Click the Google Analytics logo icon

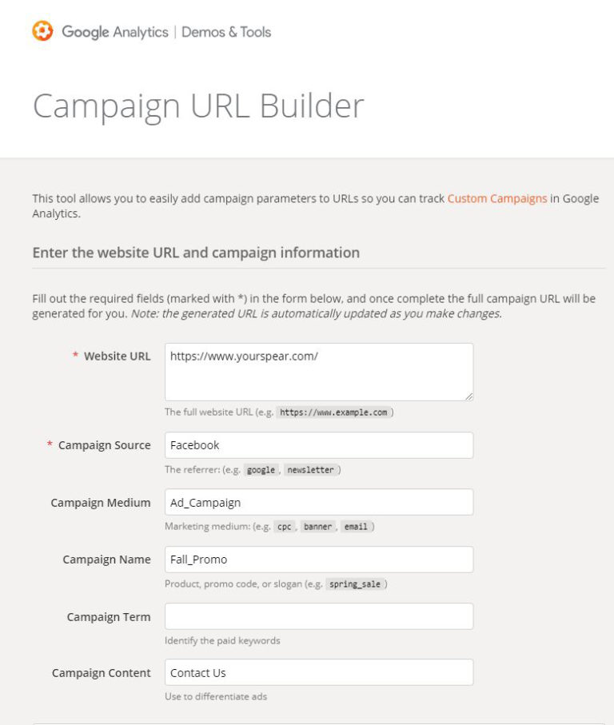coord(41,32)
